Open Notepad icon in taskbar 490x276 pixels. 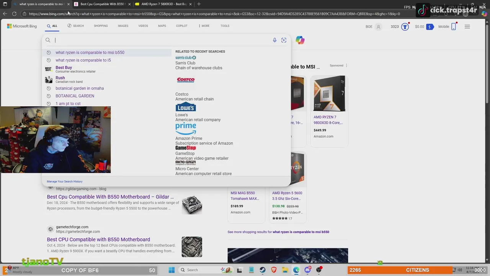tap(251, 270)
